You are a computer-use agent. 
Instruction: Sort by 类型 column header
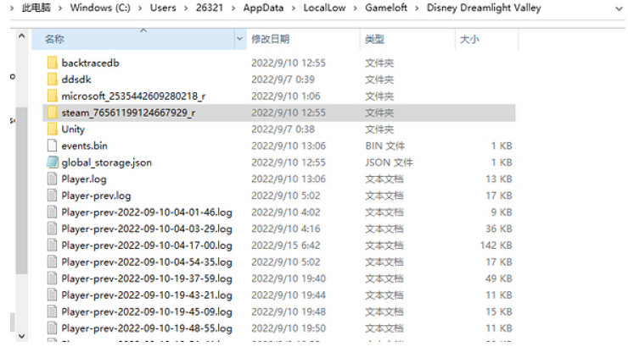tap(374, 40)
